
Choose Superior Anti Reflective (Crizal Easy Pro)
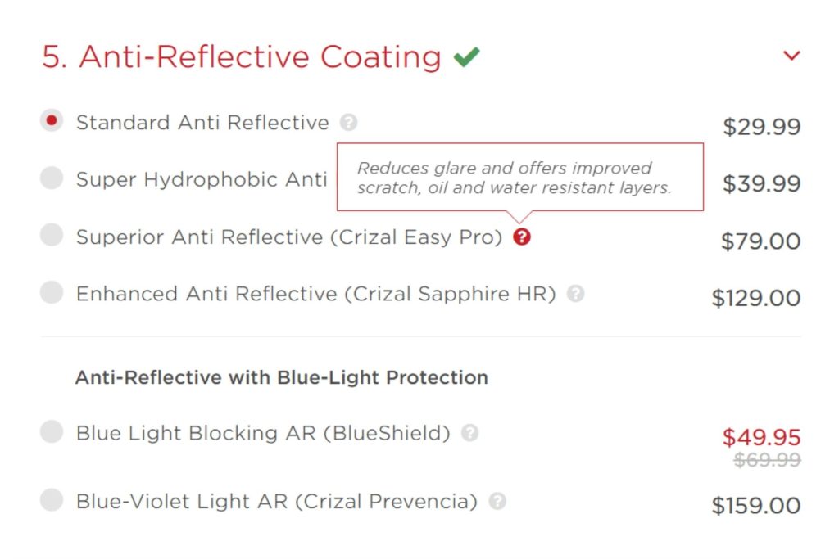coord(51,237)
